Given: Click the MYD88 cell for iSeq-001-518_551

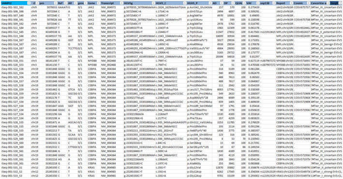Looking at the screenshot, I should point(92,61).
